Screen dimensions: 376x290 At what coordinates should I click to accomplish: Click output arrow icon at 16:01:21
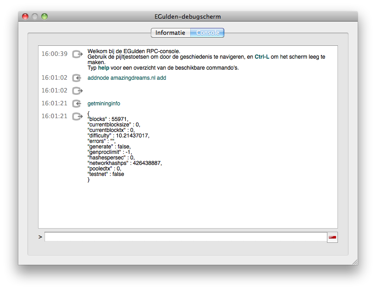77,116
